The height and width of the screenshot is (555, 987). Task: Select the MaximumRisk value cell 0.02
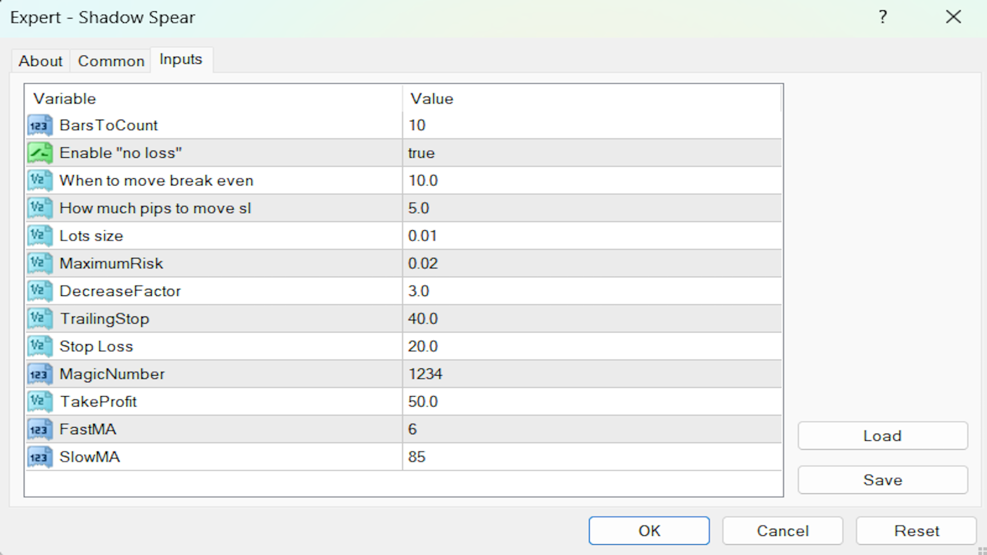click(x=423, y=264)
